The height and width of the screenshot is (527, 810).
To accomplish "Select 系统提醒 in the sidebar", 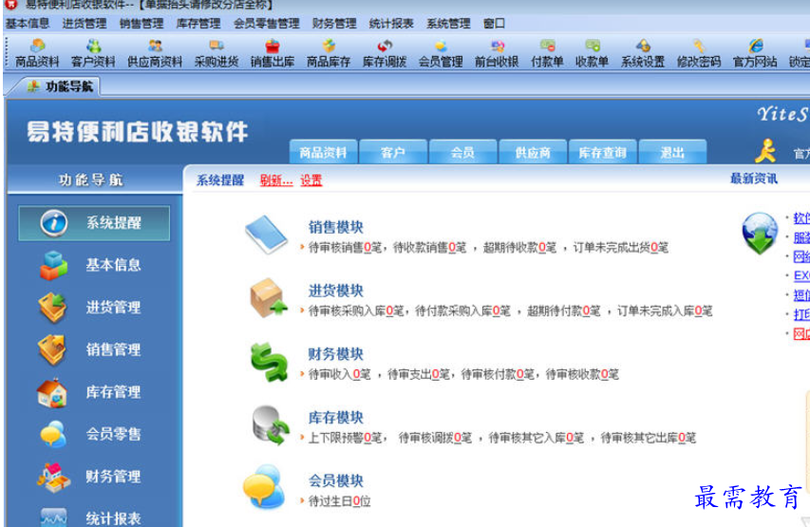I will (x=94, y=223).
